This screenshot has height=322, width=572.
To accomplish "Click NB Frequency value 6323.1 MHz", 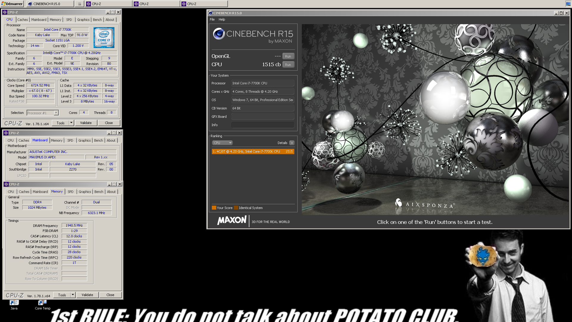I will pyautogui.click(x=97, y=213).
